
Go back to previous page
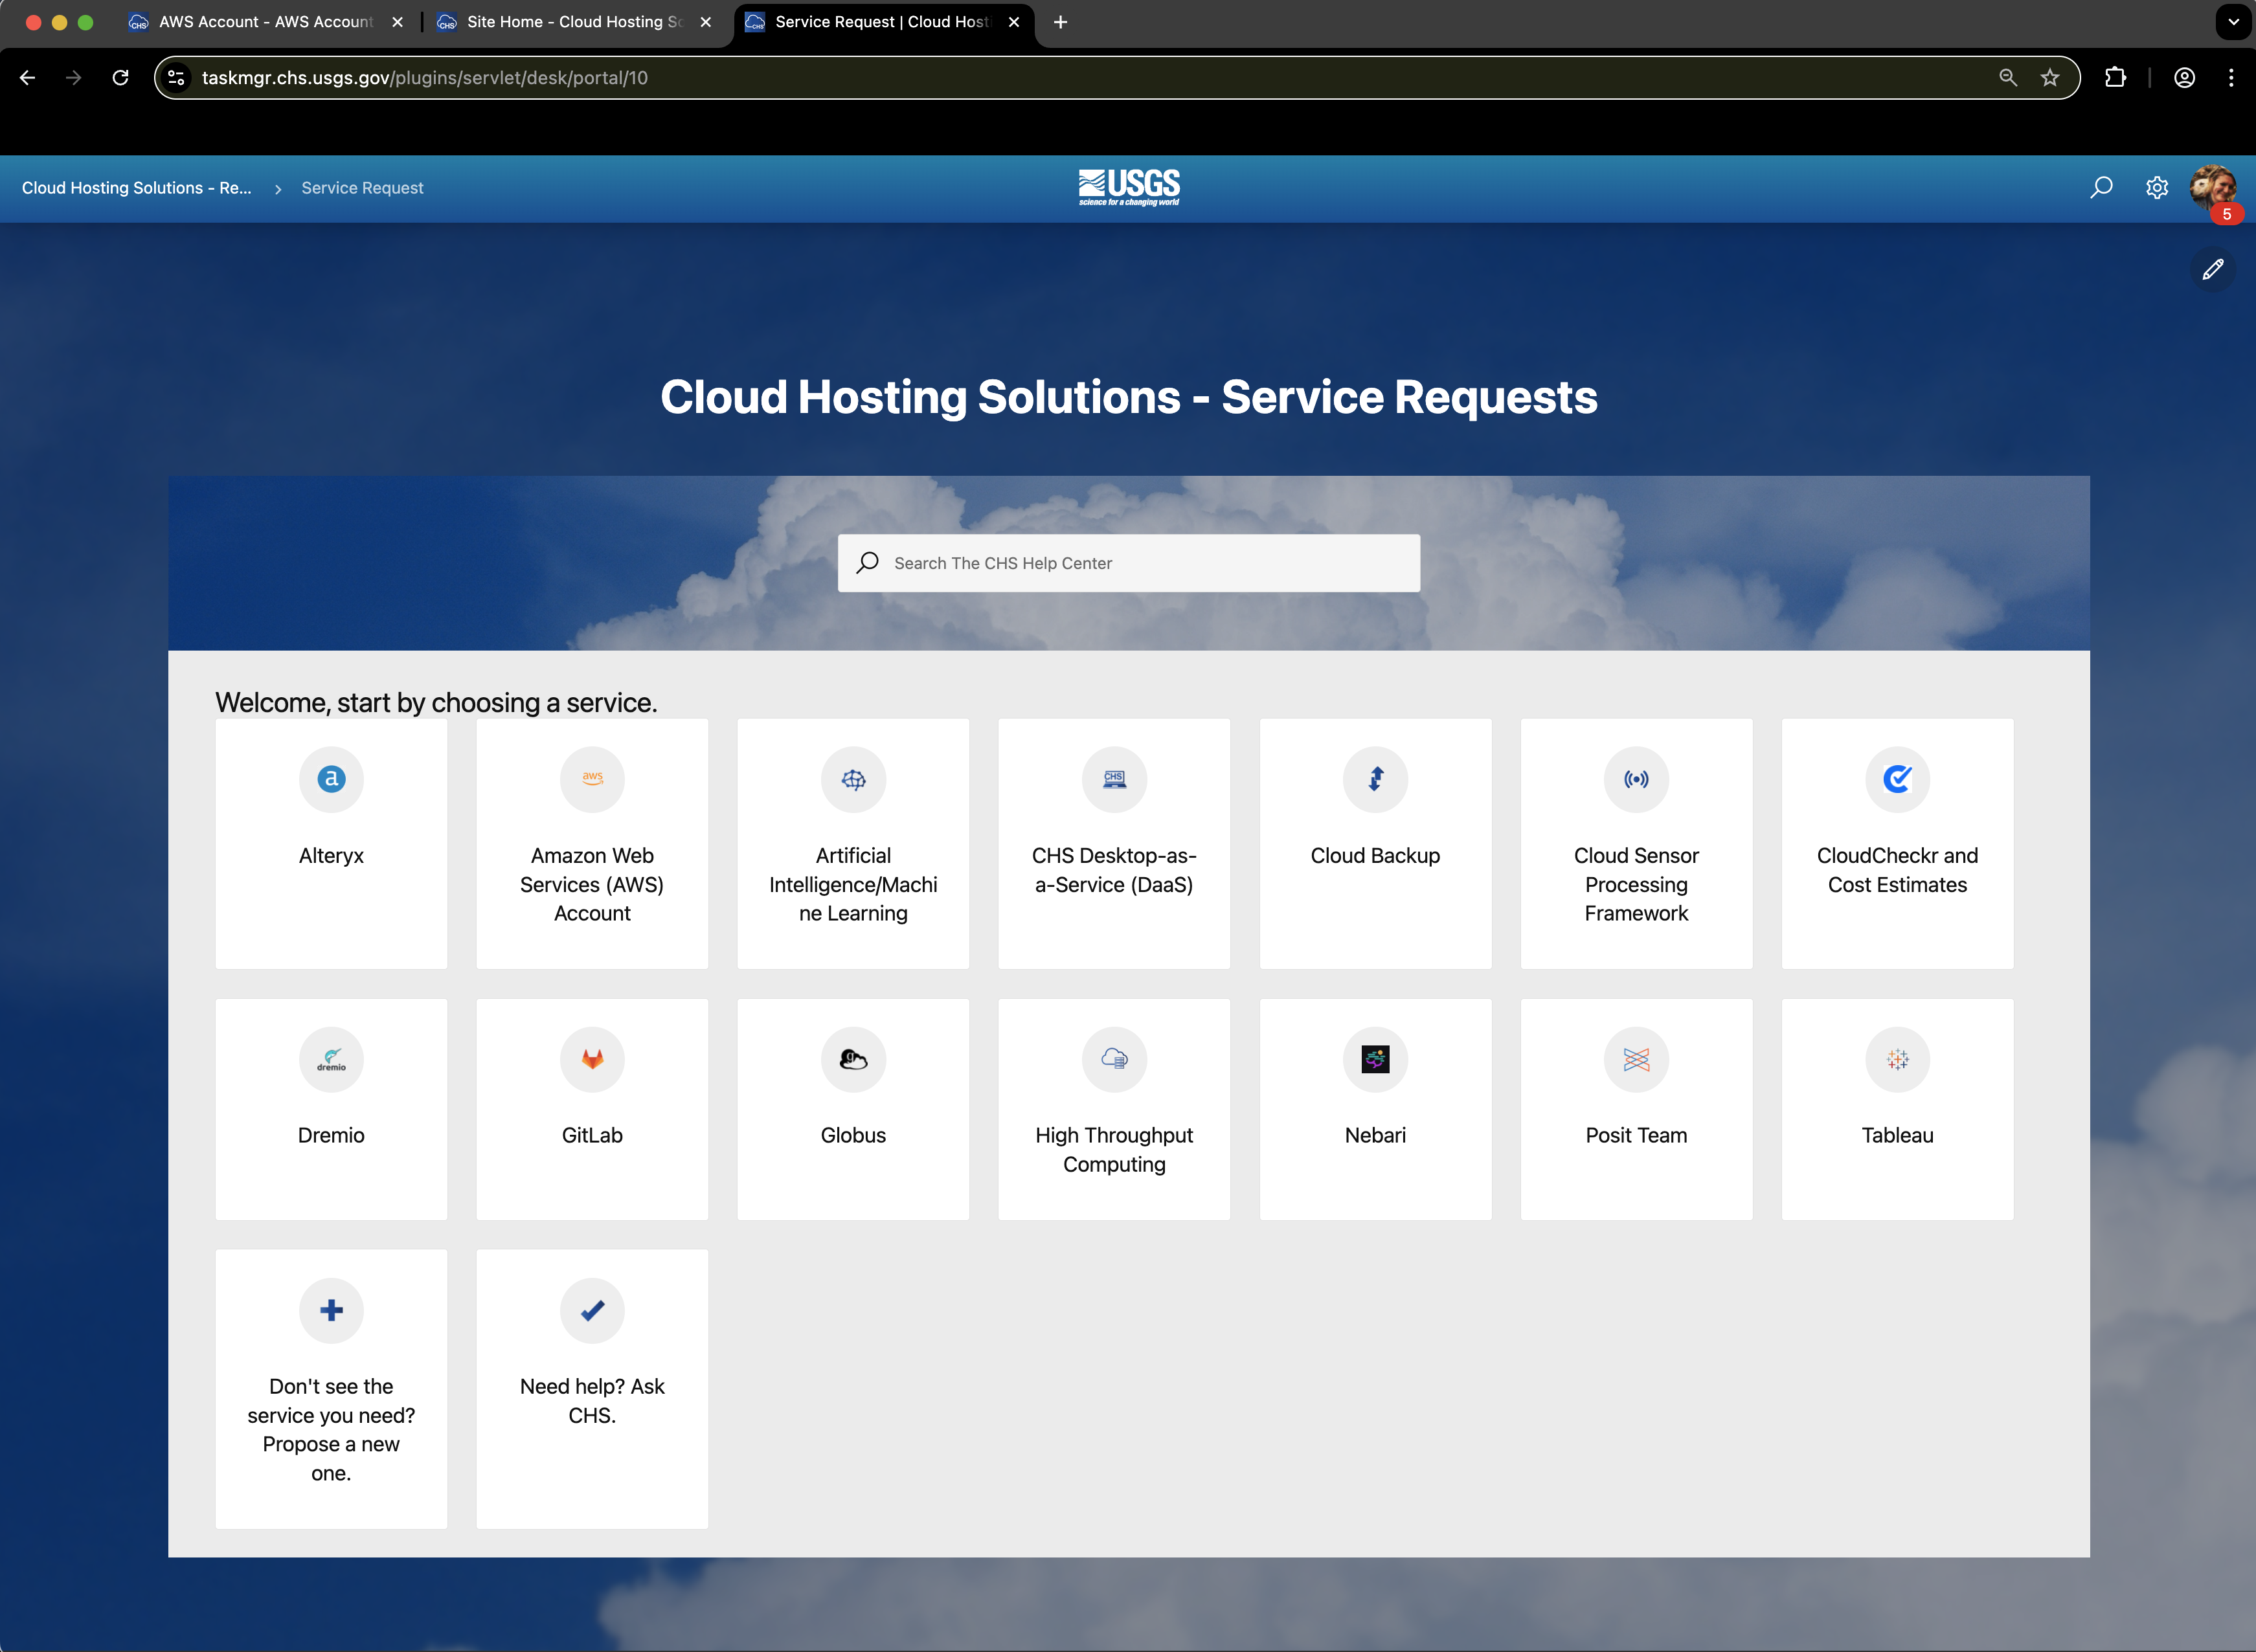pos(28,78)
